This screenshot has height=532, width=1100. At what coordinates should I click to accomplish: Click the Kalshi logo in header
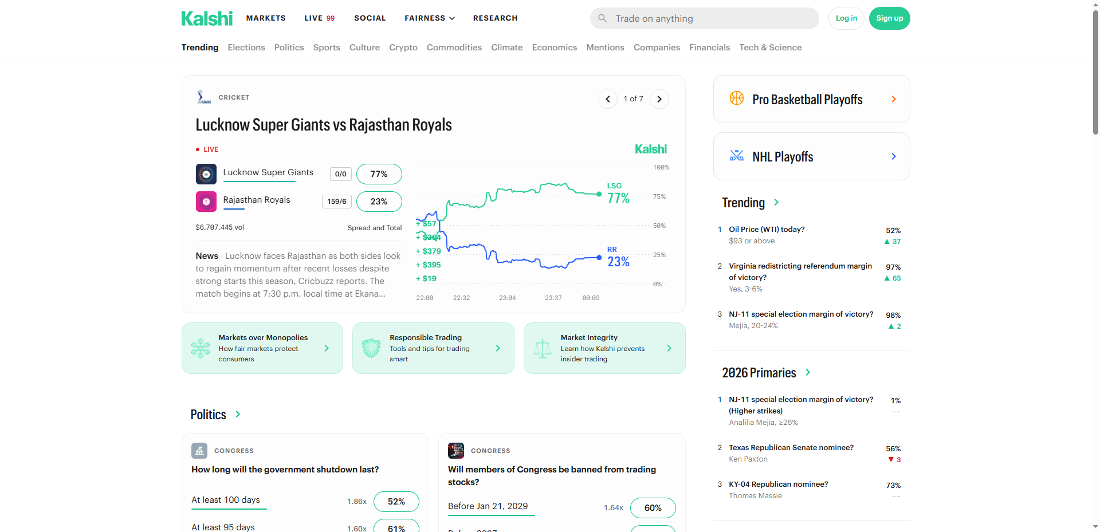(x=207, y=18)
